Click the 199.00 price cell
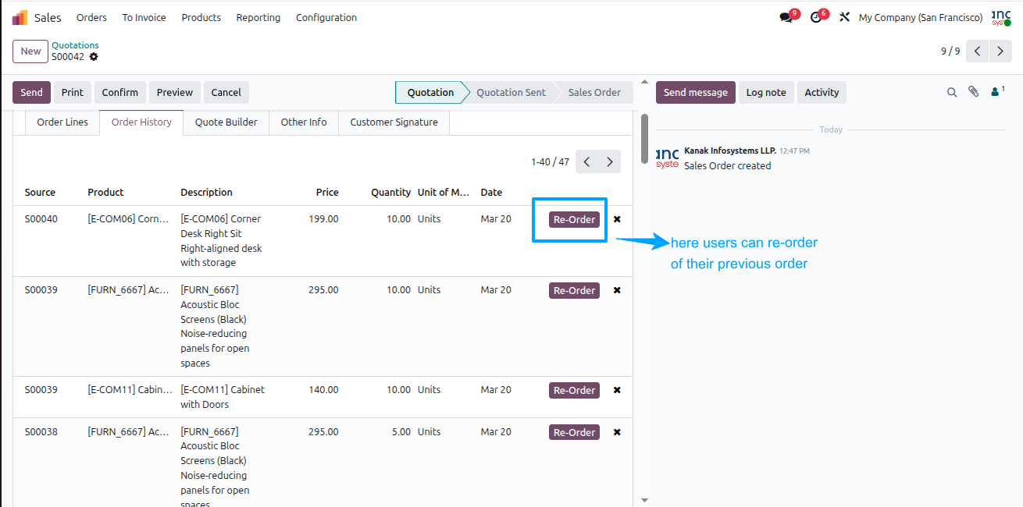 tap(323, 219)
